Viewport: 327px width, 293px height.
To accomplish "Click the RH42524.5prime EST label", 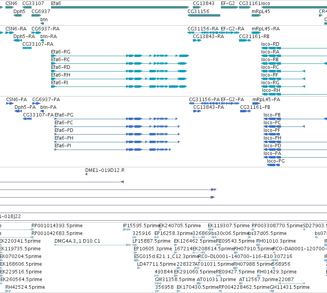I will pos(25,287).
